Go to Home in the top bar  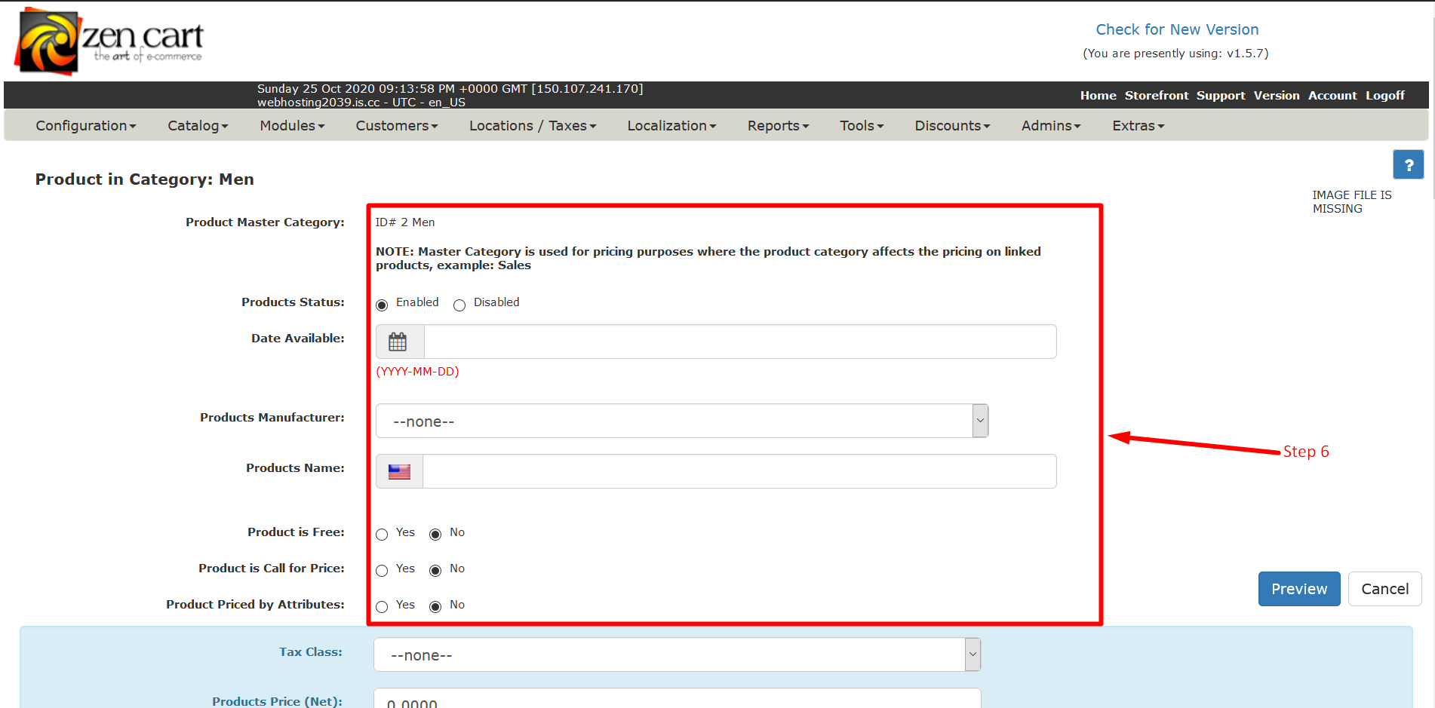click(1098, 96)
